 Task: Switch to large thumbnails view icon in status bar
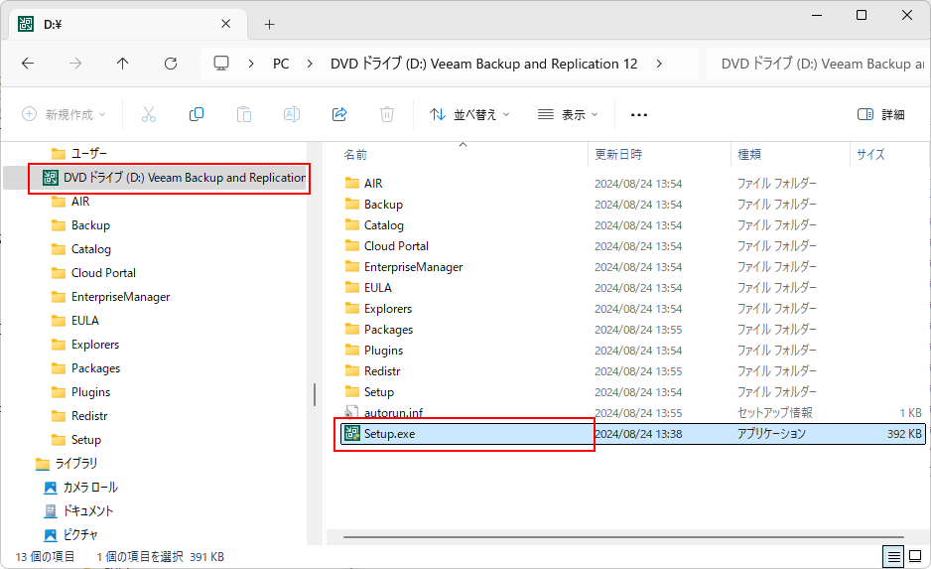click(x=915, y=557)
